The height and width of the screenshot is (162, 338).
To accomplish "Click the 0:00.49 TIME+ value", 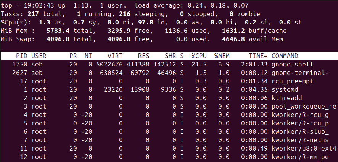I will (254, 149).
